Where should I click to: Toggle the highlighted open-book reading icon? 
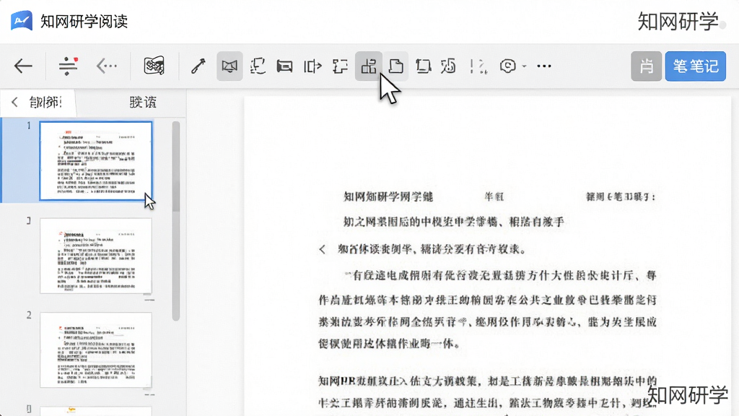(229, 66)
